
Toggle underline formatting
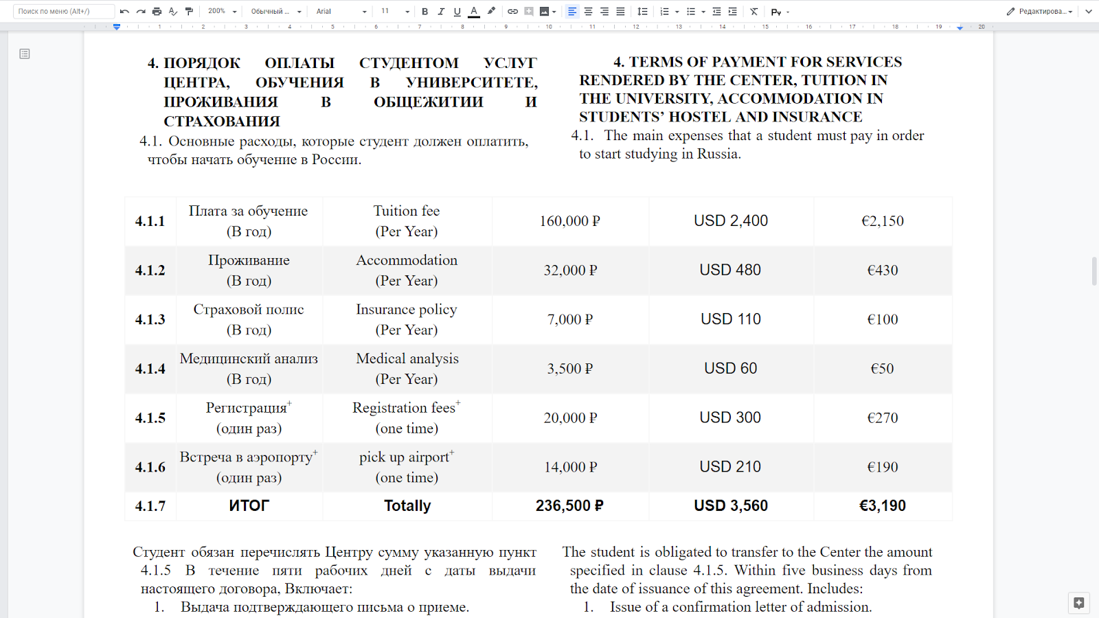point(457,11)
